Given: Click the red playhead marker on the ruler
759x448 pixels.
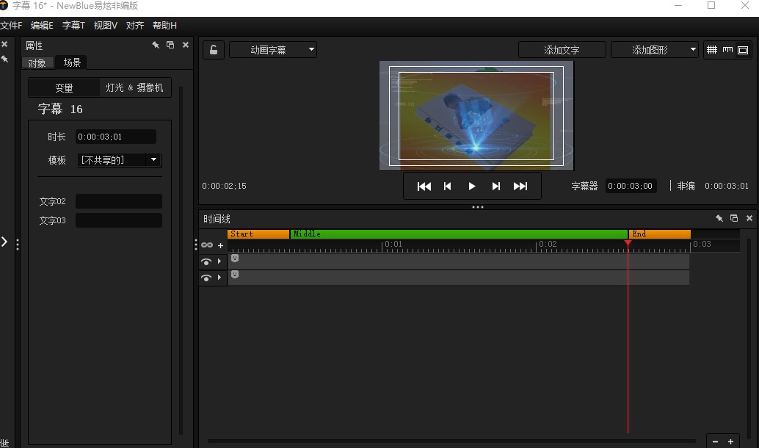Looking at the screenshot, I should click(628, 242).
